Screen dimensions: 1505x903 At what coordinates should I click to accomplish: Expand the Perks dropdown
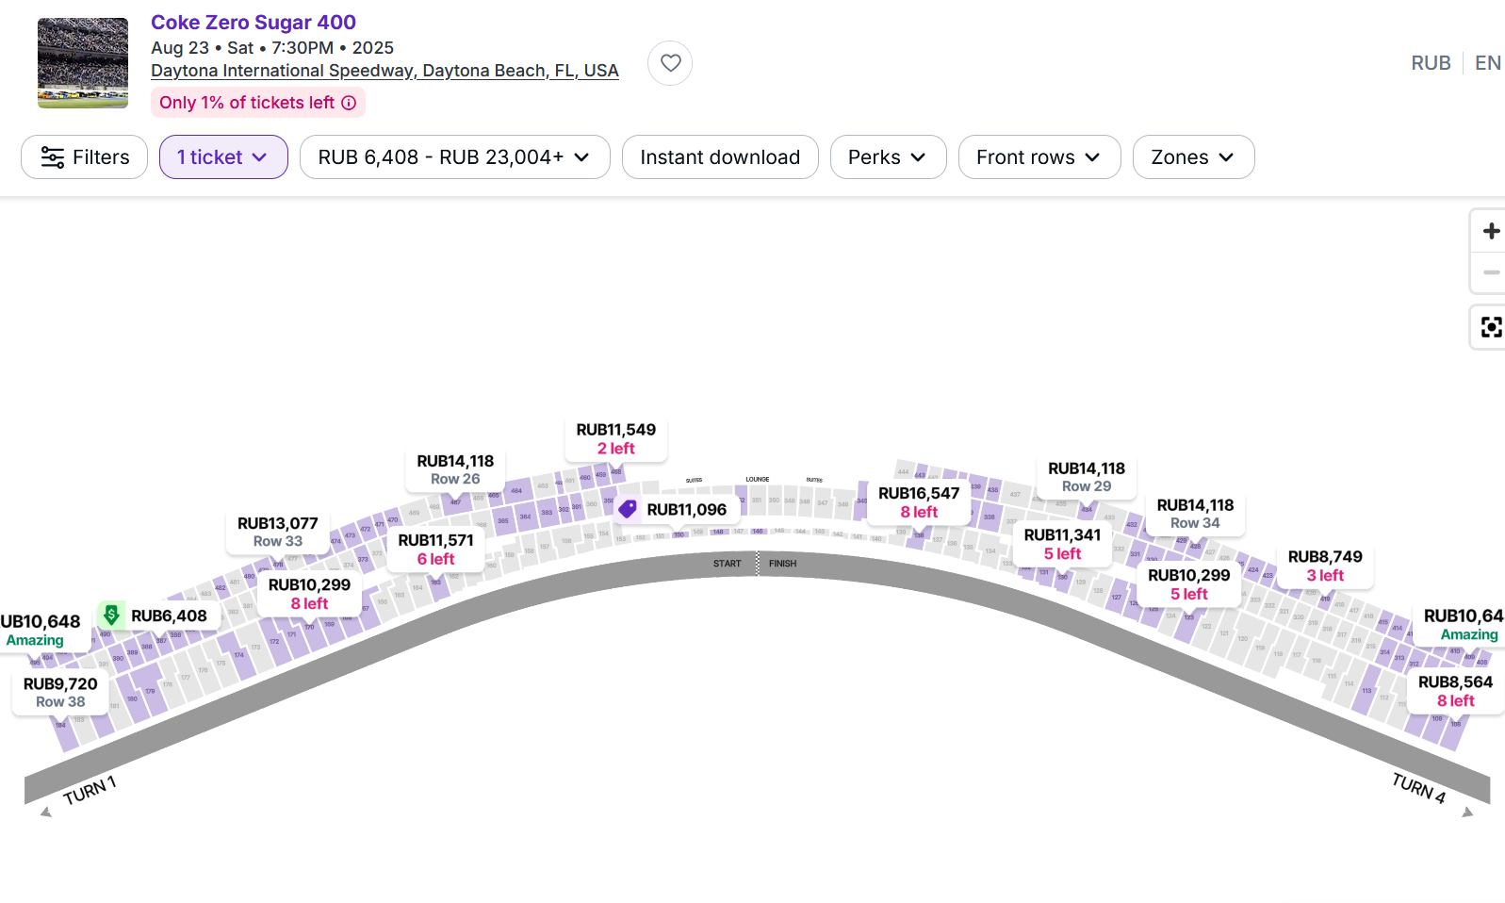click(x=888, y=157)
